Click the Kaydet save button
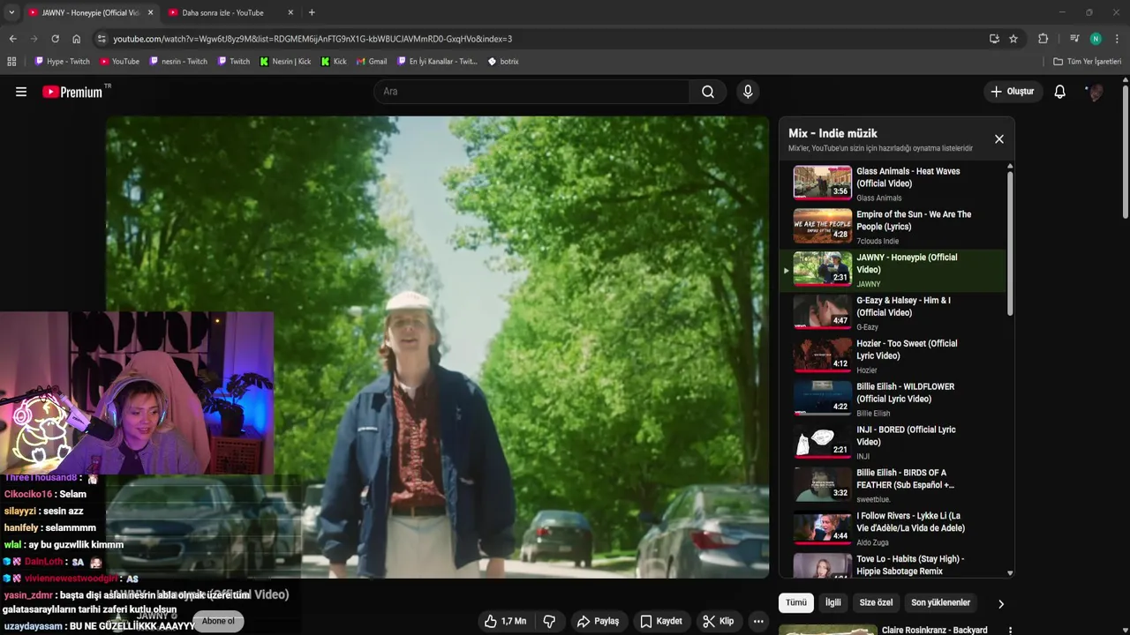This screenshot has height=635, width=1130. point(660,621)
